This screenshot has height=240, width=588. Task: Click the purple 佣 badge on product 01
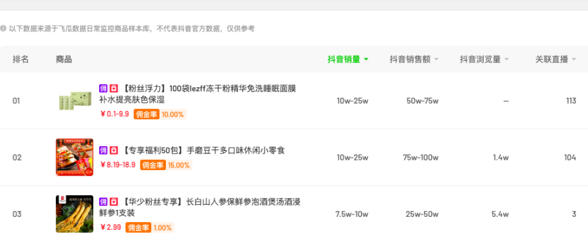[x=103, y=89]
